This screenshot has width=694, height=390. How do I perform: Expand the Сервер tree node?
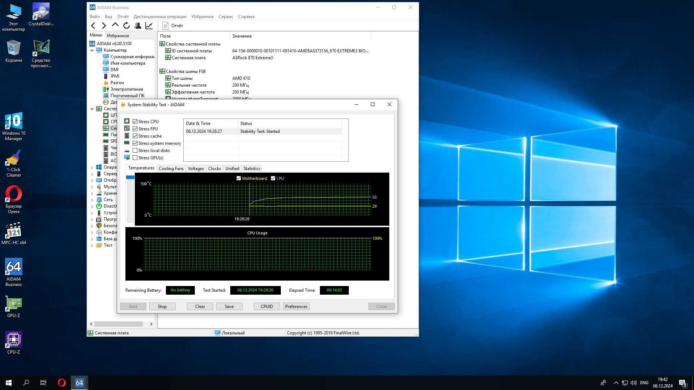92,174
